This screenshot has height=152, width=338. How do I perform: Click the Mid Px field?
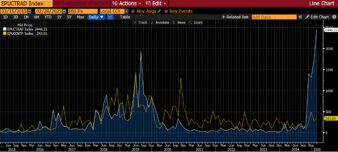pos(83,11)
